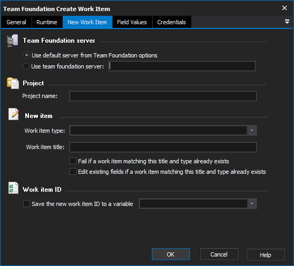Check Save new work item ID variable
Image resolution: width=294 pixels, height=266 pixels.
pyautogui.click(x=26, y=203)
